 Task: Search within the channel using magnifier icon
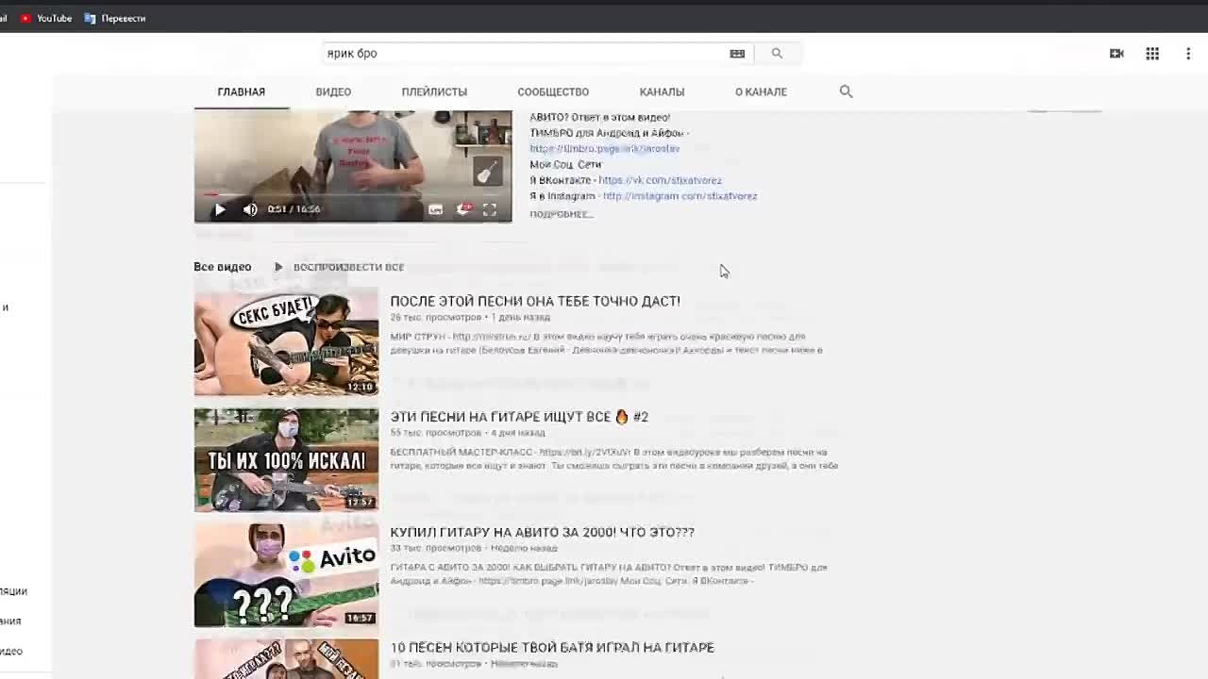click(x=846, y=91)
